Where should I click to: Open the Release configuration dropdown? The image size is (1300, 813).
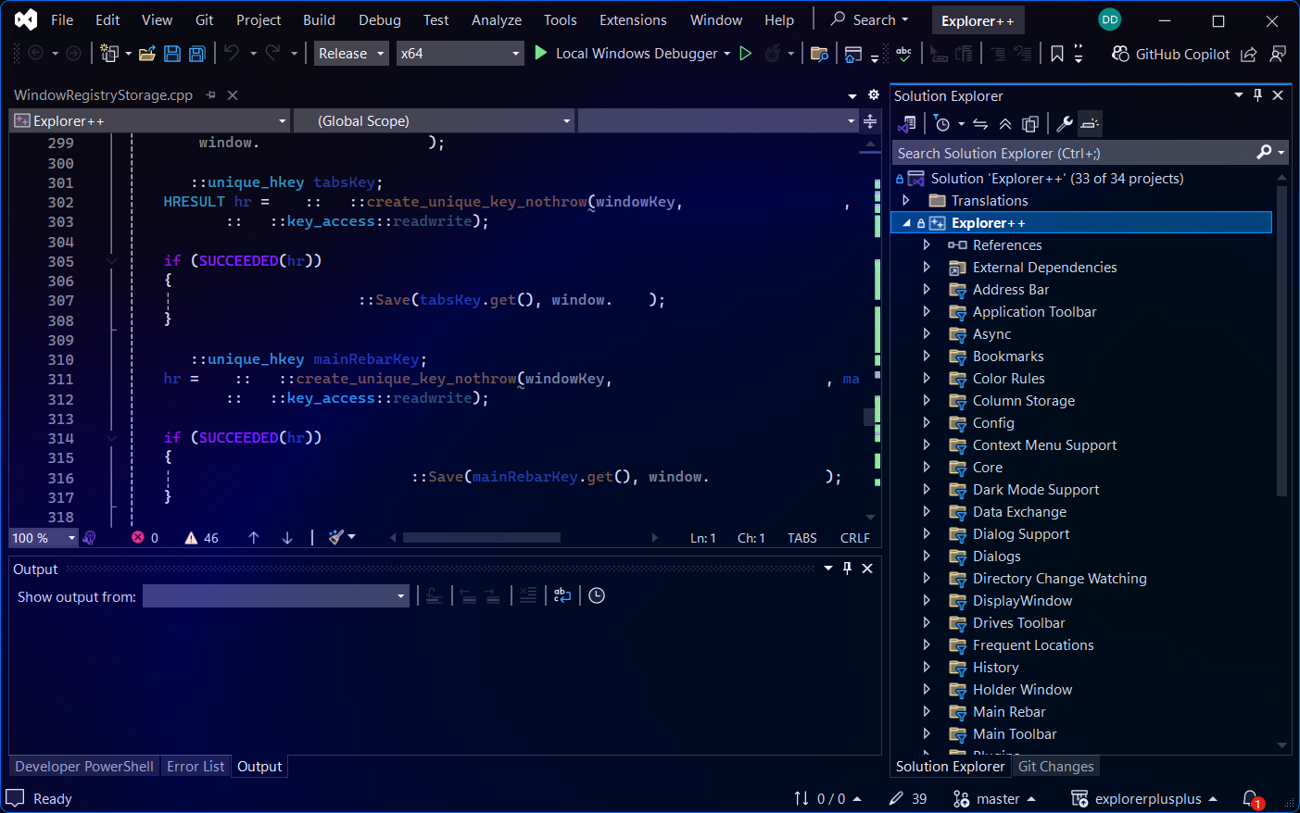coord(351,54)
